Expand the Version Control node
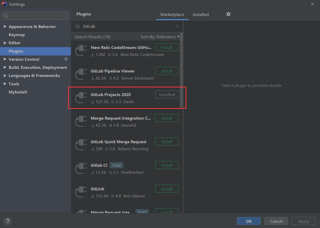Screen dimensions: 320x228 (x=5, y=59)
